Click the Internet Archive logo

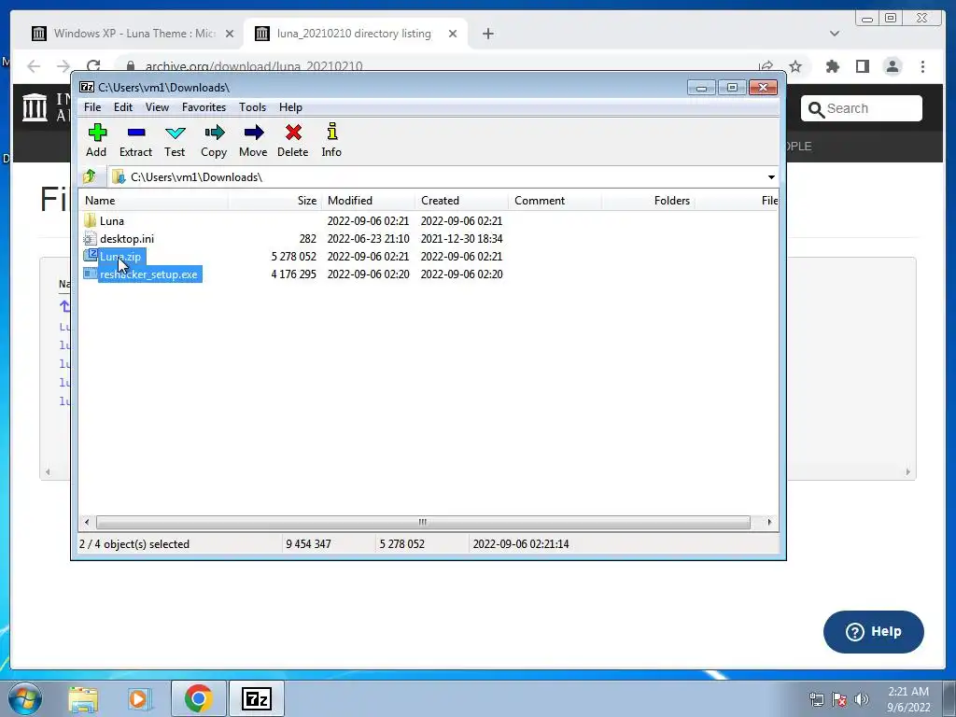(35, 107)
